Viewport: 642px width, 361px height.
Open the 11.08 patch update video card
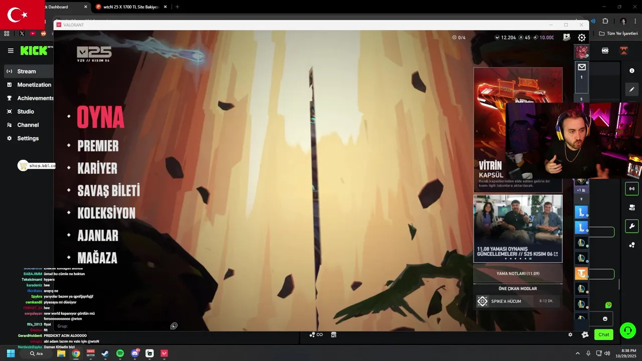518,228
